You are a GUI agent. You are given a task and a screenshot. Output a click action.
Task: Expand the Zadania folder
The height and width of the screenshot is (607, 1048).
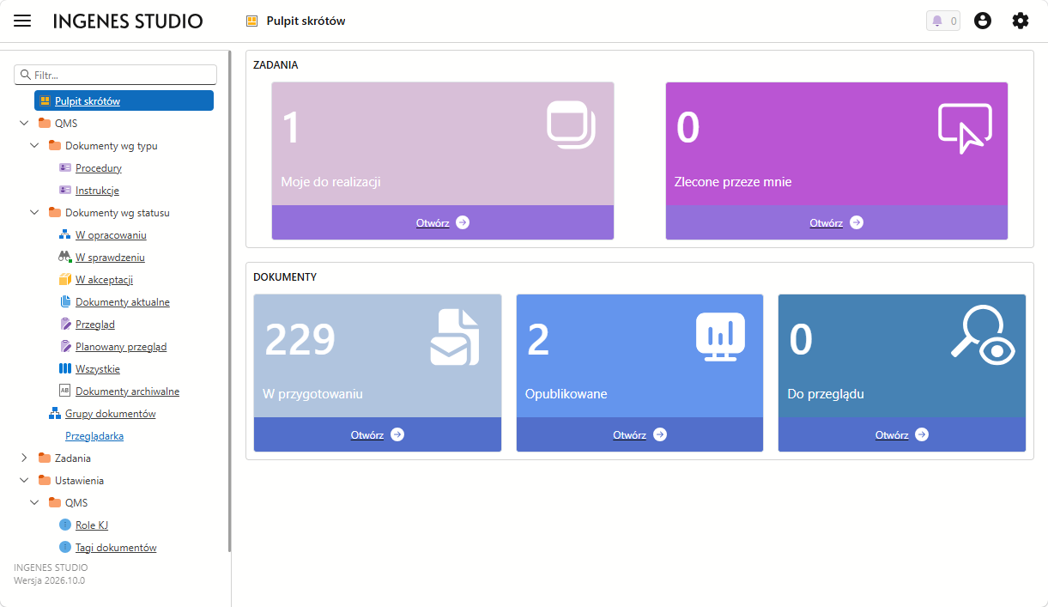pos(24,458)
